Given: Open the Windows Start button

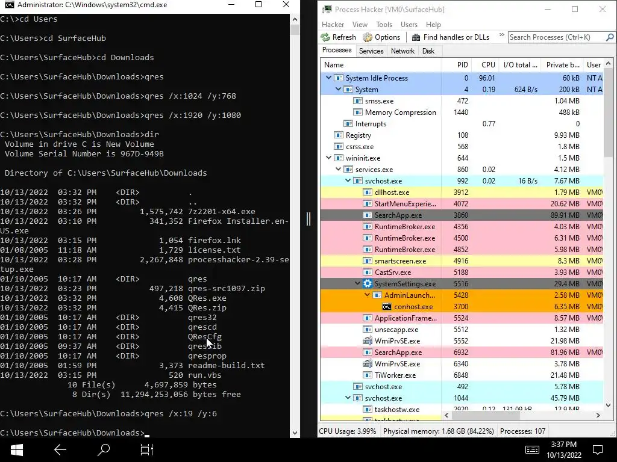Looking at the screenshot, I should coord(16,450).
